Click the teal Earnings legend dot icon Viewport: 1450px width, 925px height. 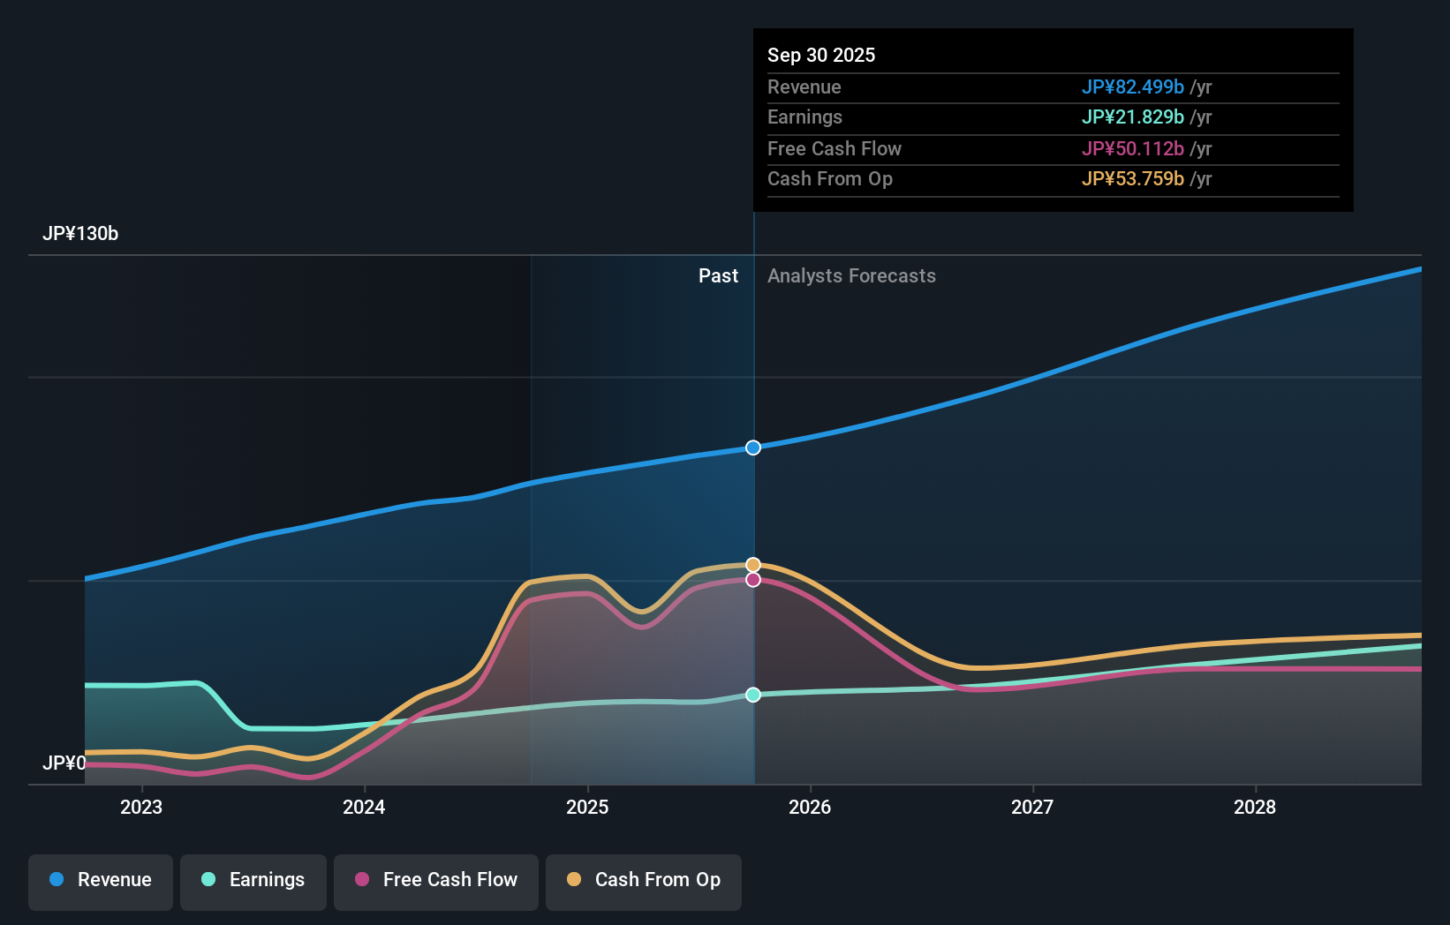pyautogui.click(x=208, y=880)
